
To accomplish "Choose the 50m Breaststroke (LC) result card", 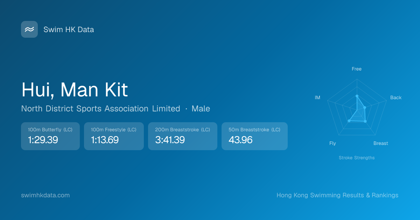I will tap(254, 136).
